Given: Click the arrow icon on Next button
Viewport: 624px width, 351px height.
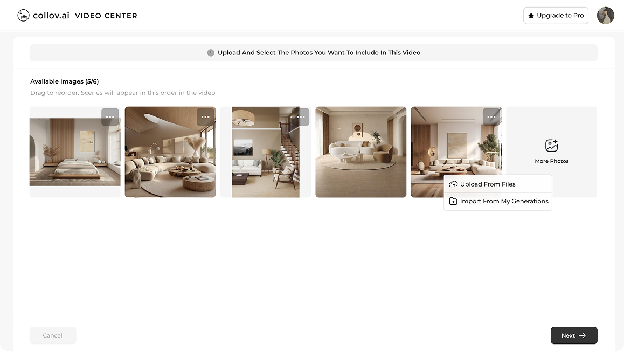Looking at the screenshot, I should click(582, 335).
